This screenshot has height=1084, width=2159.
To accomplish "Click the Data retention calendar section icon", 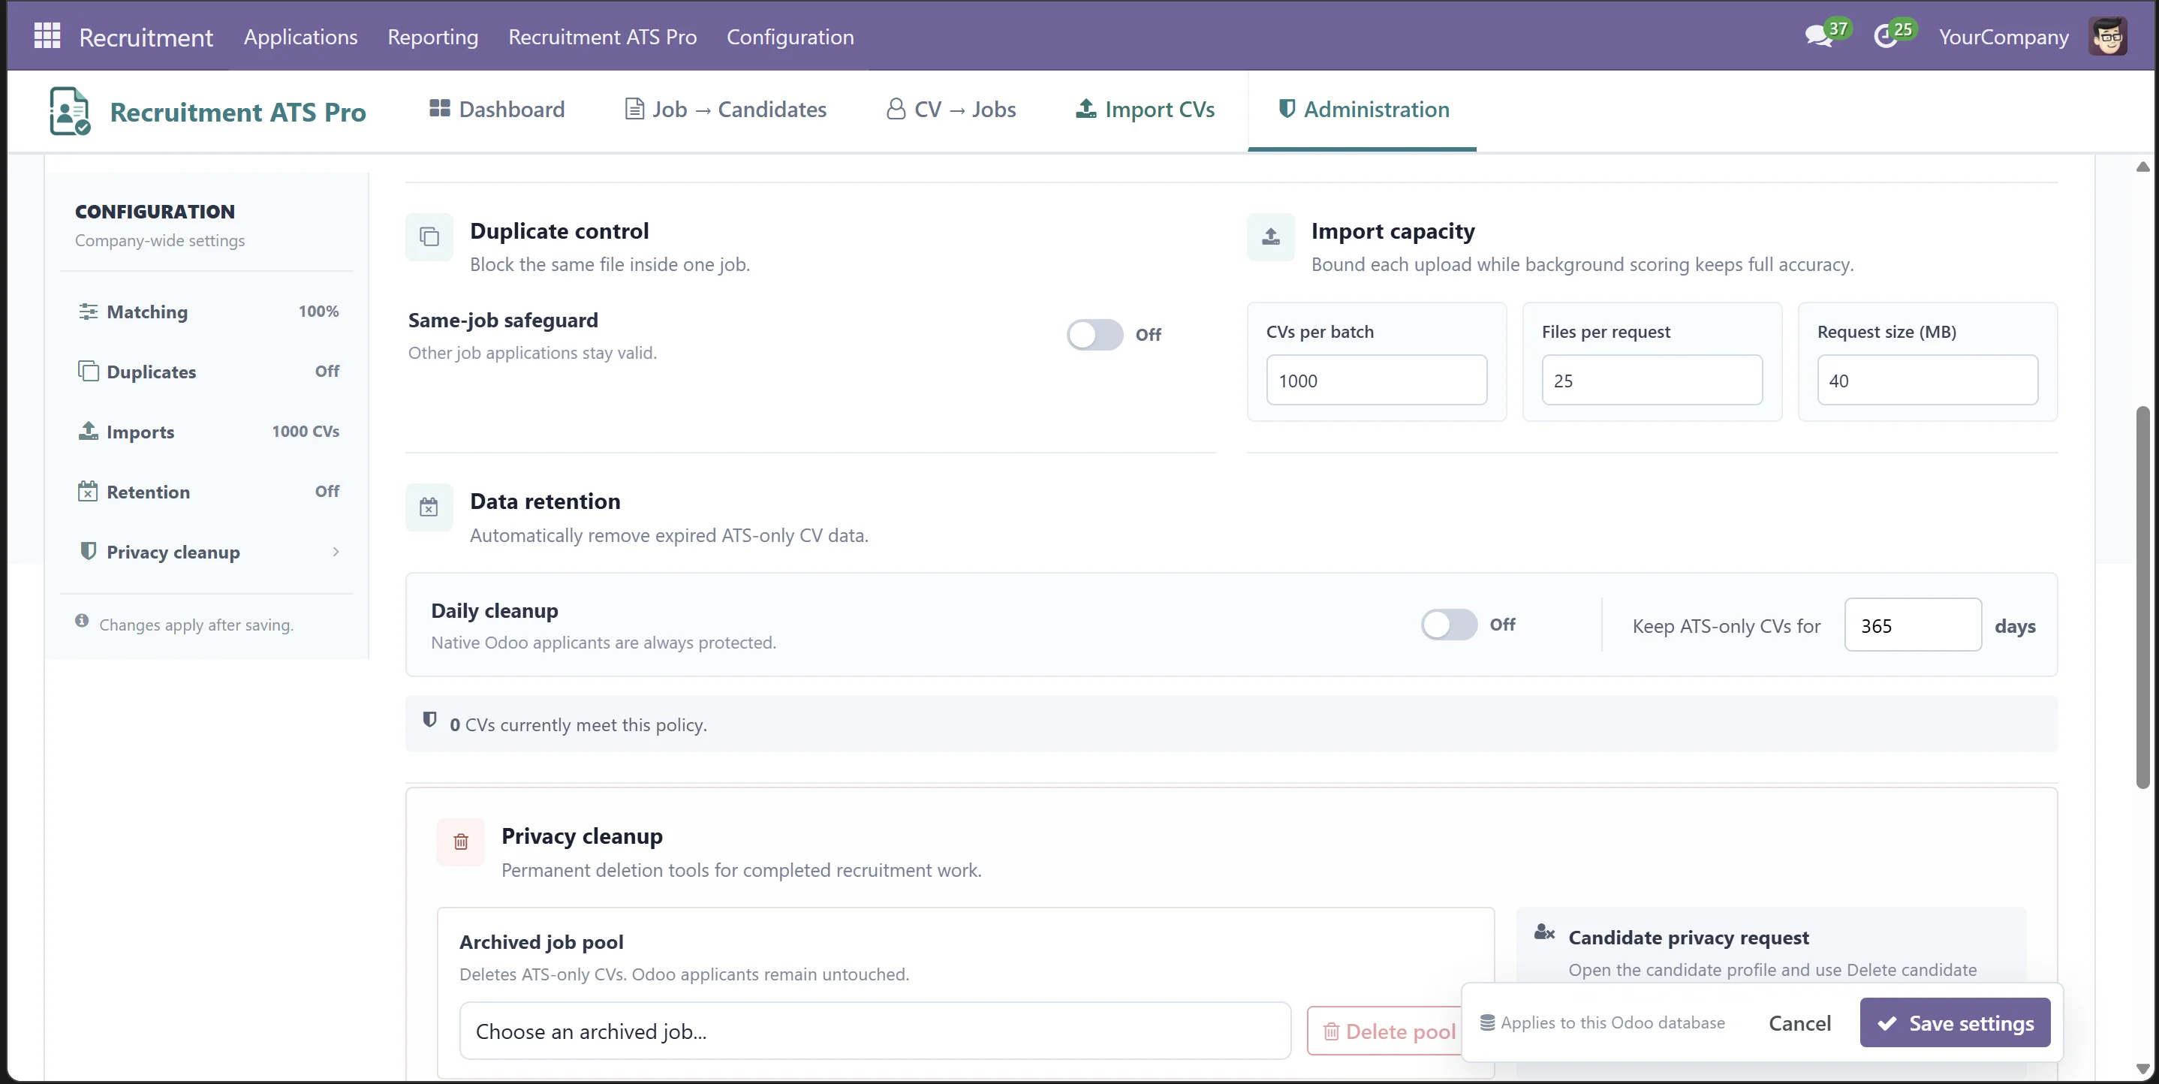I will 429,507.
